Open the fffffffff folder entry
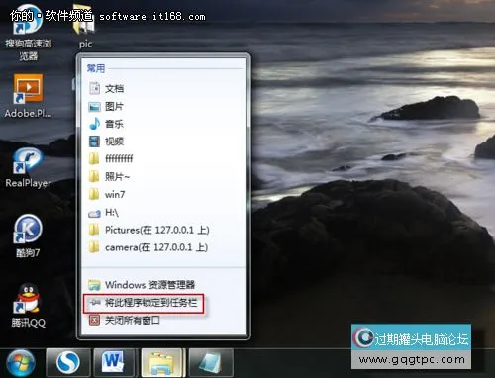The height and width of the screenshot is (378, 495). [163, 159]
